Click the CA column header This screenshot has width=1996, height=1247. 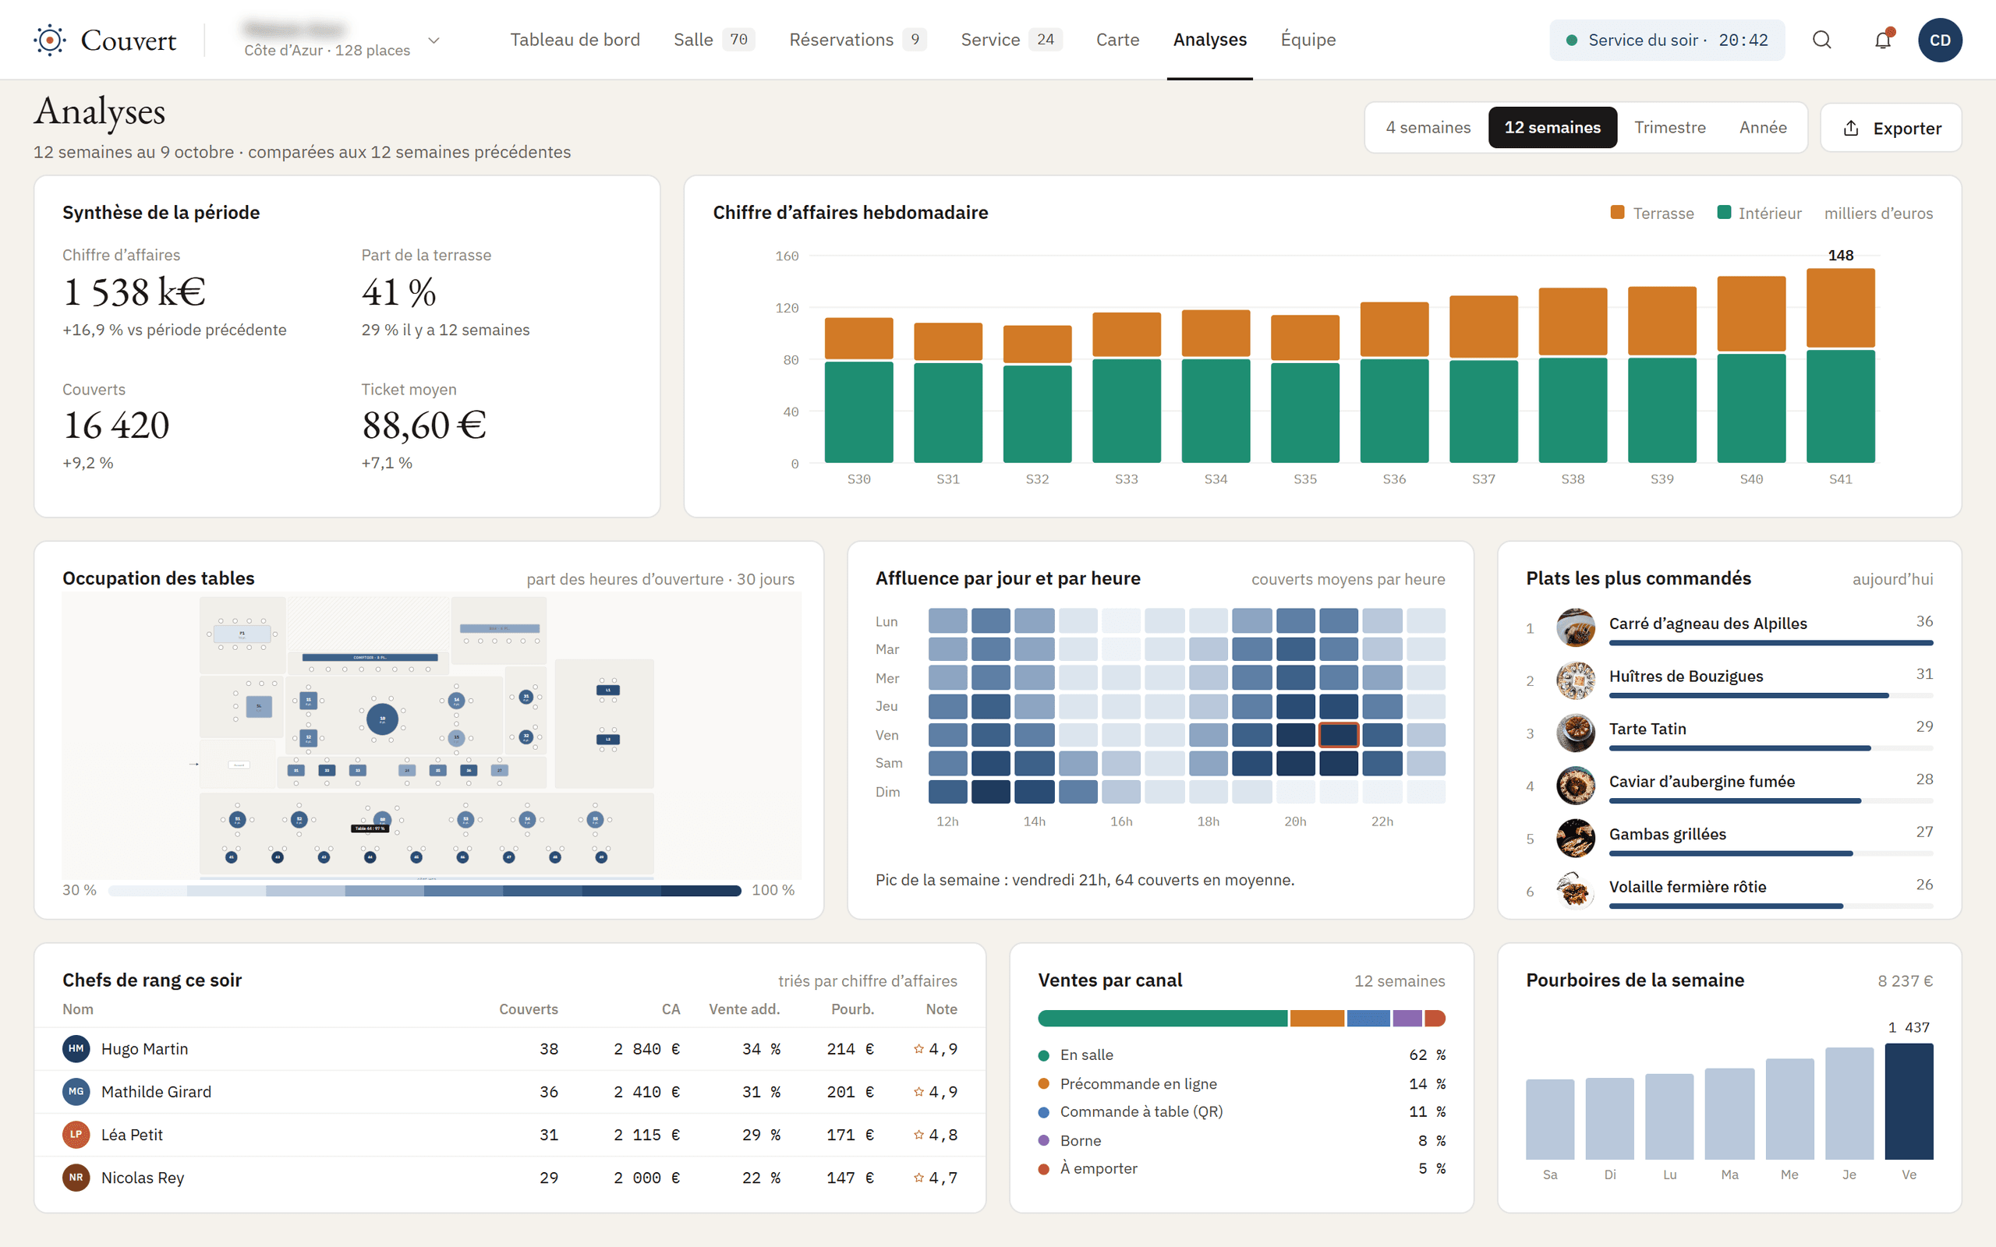pos(671,1009)
